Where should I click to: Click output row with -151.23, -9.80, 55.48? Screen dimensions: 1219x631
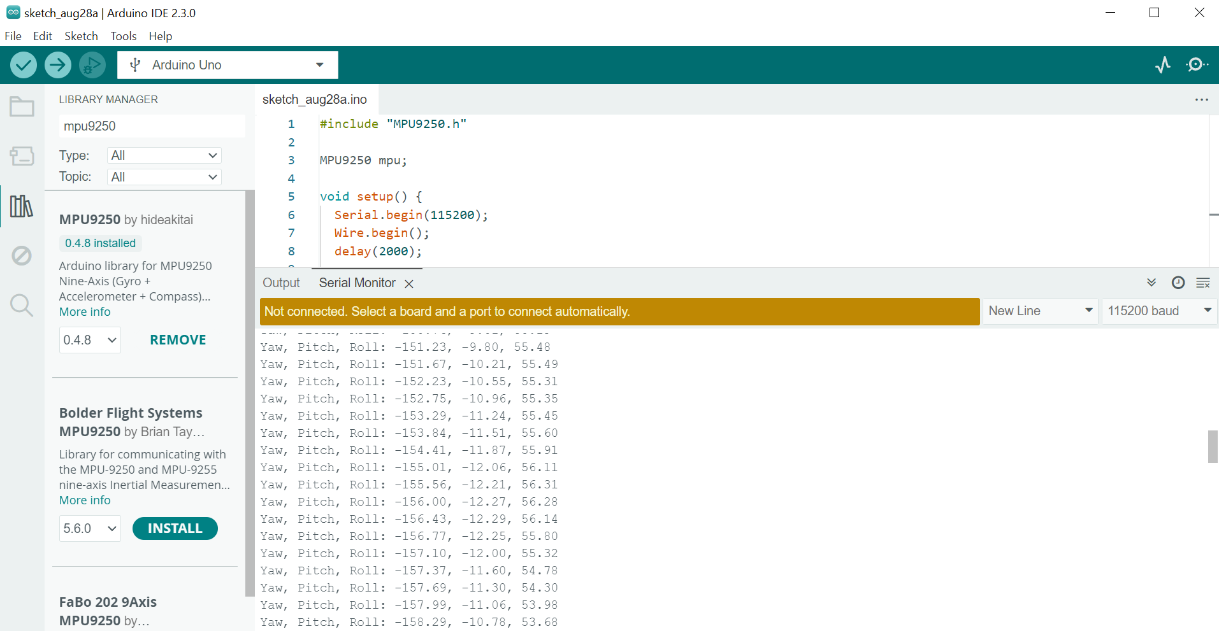click(x=405, y=347)
